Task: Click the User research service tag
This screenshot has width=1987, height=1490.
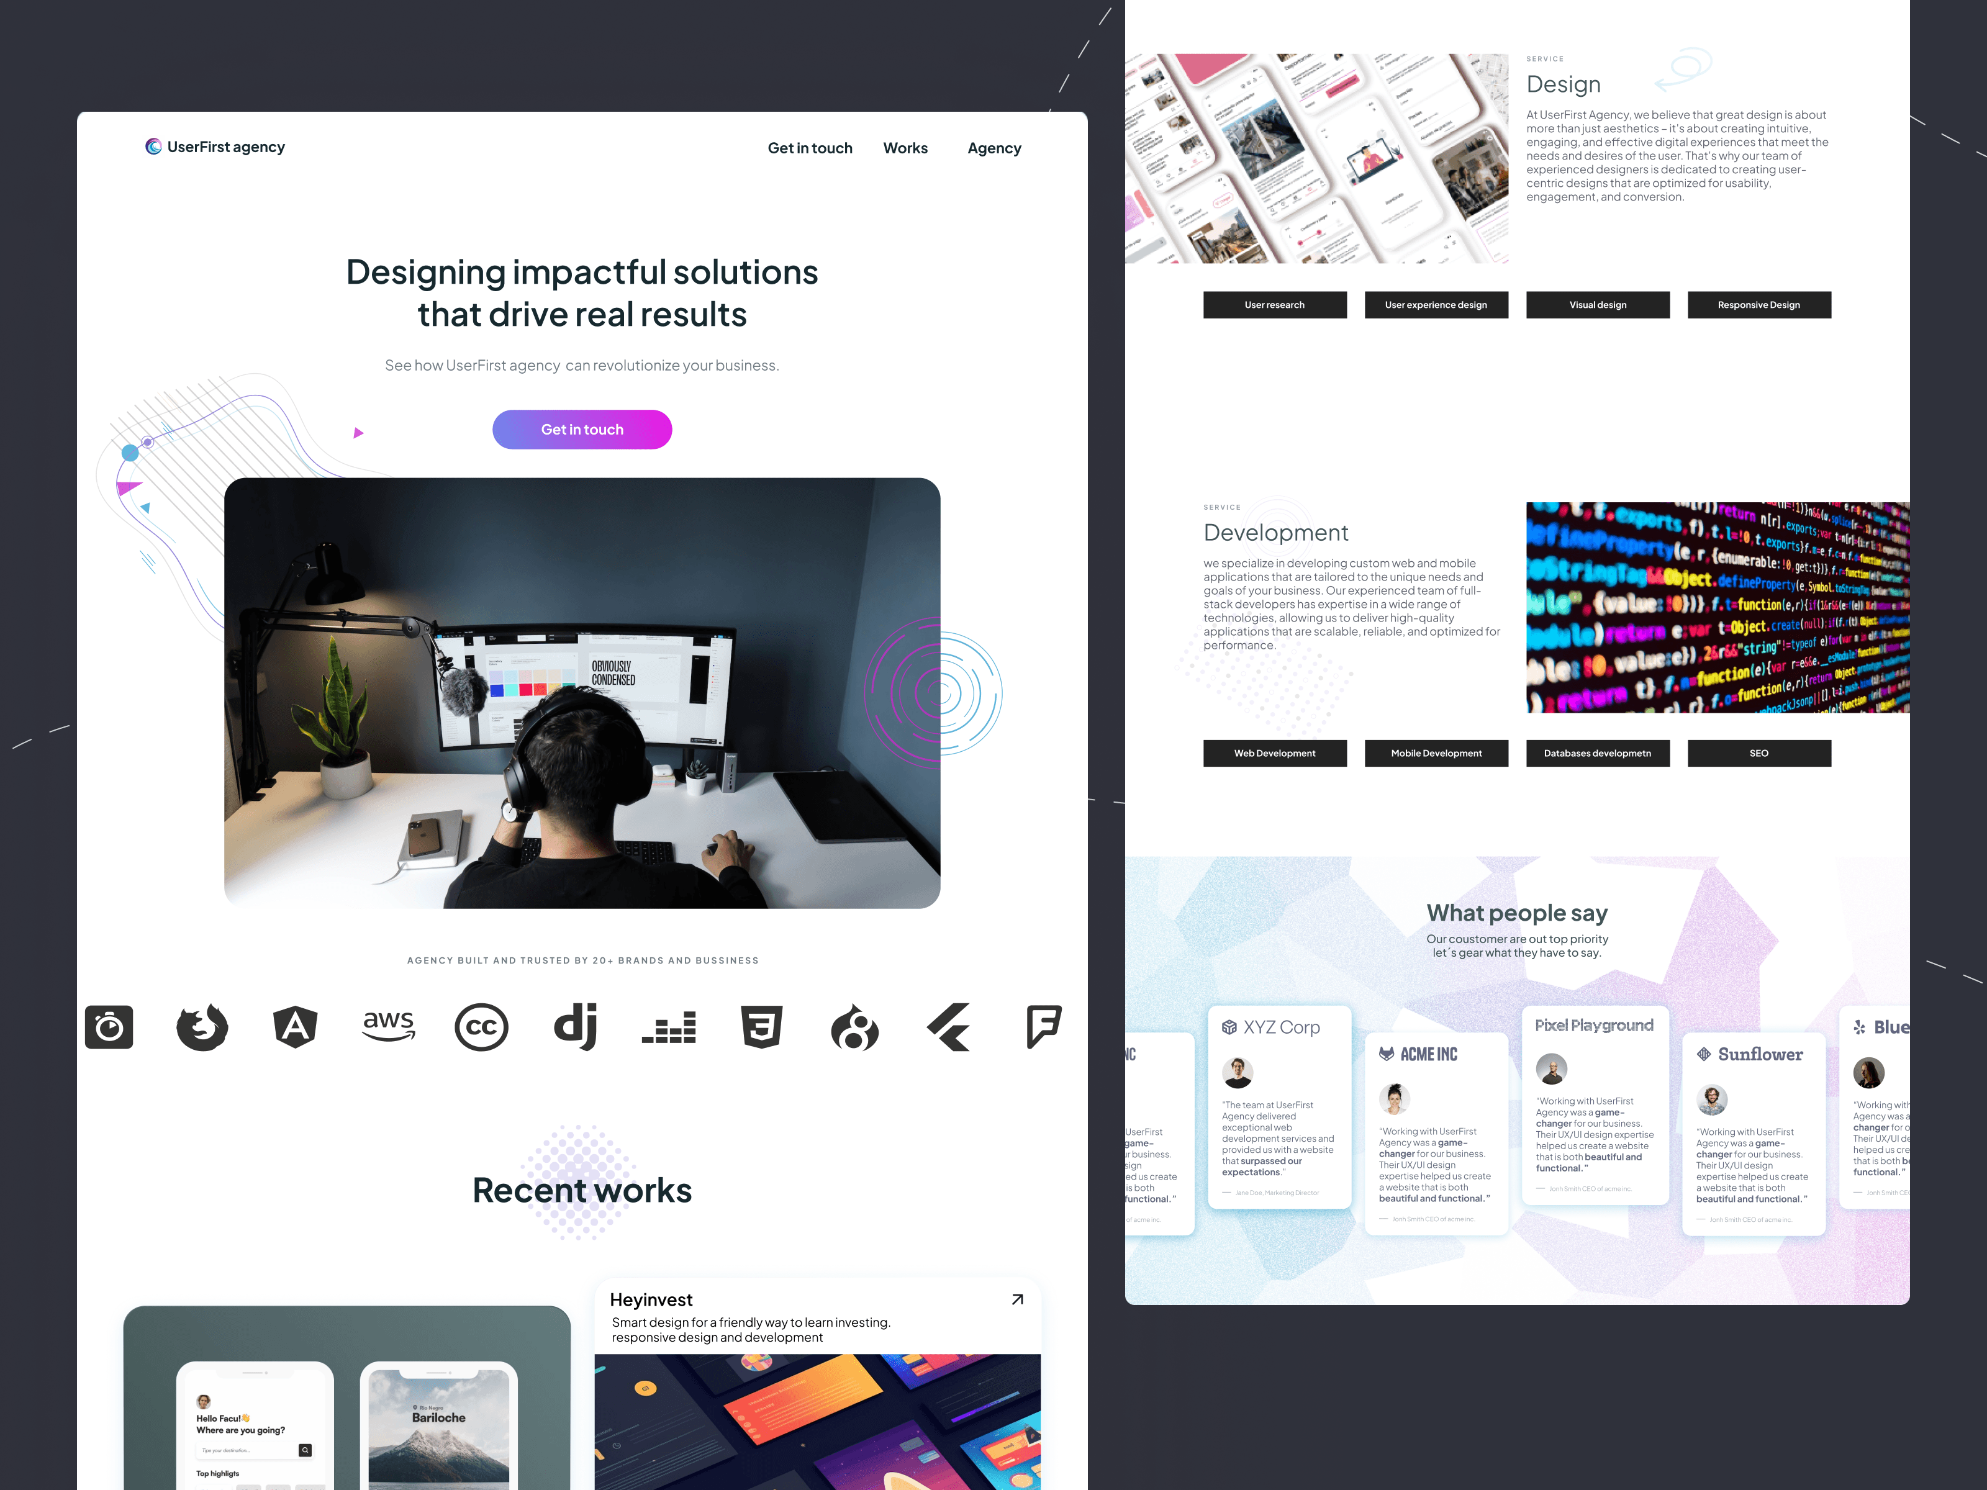Action: [x=1275, y=302]
